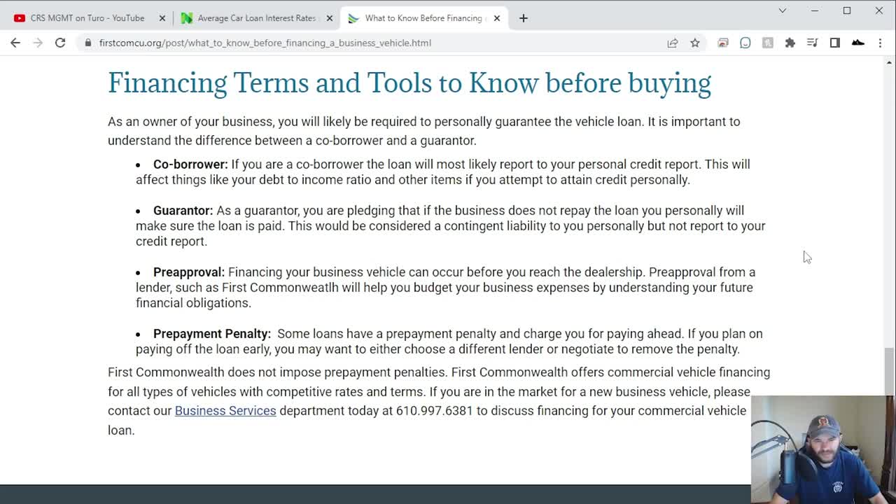Viewport: 896px width, 504px height.
Task: Open the gray square extension icon
Action: click(768, 43)
